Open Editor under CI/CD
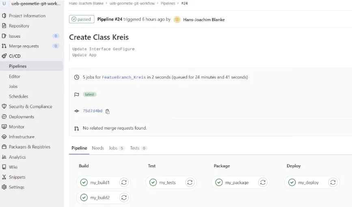Viewport: 352px width, 207px height. pyautogui.click(x=15, y=77)
